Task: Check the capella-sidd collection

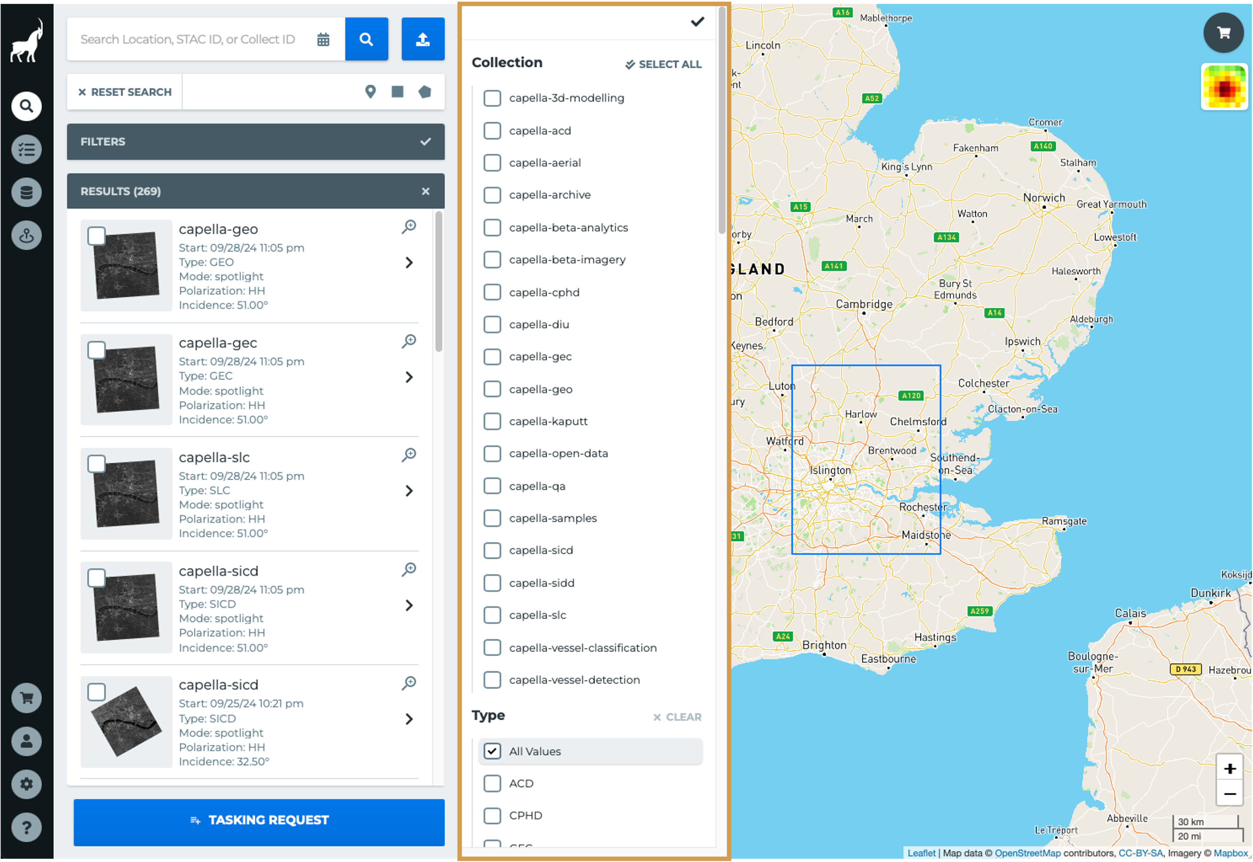Action: (x=492, y=583)
